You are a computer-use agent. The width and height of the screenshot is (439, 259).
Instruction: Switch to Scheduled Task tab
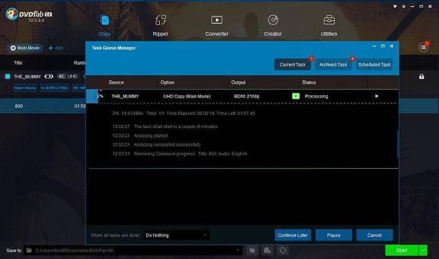(374, 65)
